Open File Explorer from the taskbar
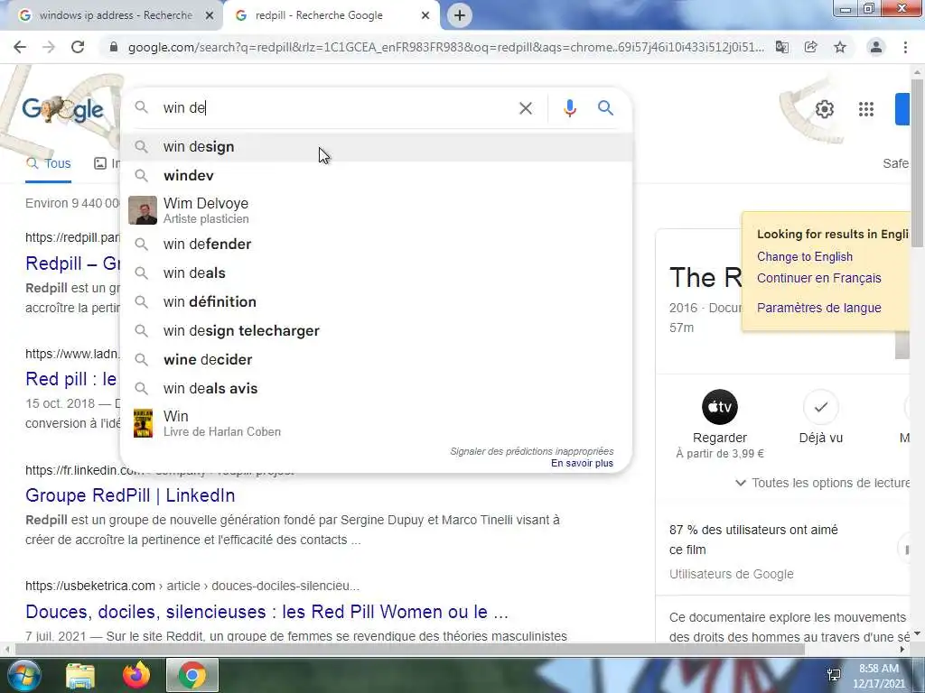Image resolution: width=925 pixels, height=693 pixels. tap(80, 676)
